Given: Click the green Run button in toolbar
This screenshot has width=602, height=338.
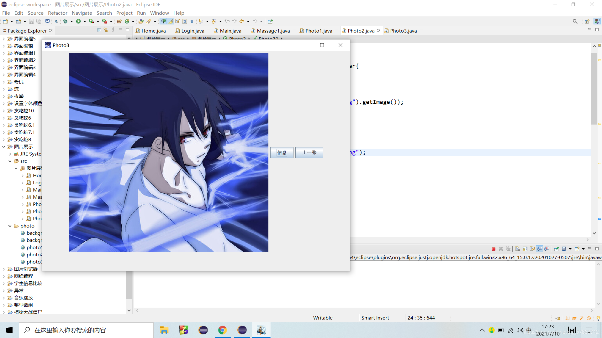Looking at the screenshot, I should click(78, 21).
